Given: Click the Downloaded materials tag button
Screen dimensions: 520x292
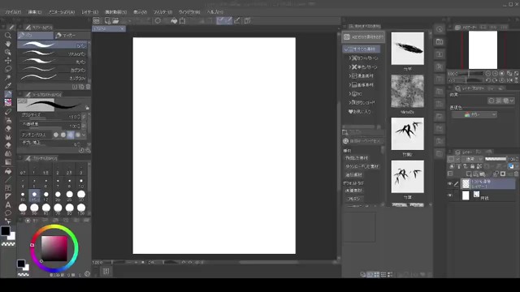Looking at the screenshot, I should (x=362, y=166).
